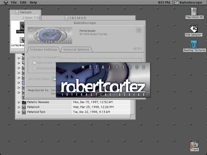This screenshot has height=155, width=207.
Task: Click the Metalh window title icon
Action: (x=17, y=12)
